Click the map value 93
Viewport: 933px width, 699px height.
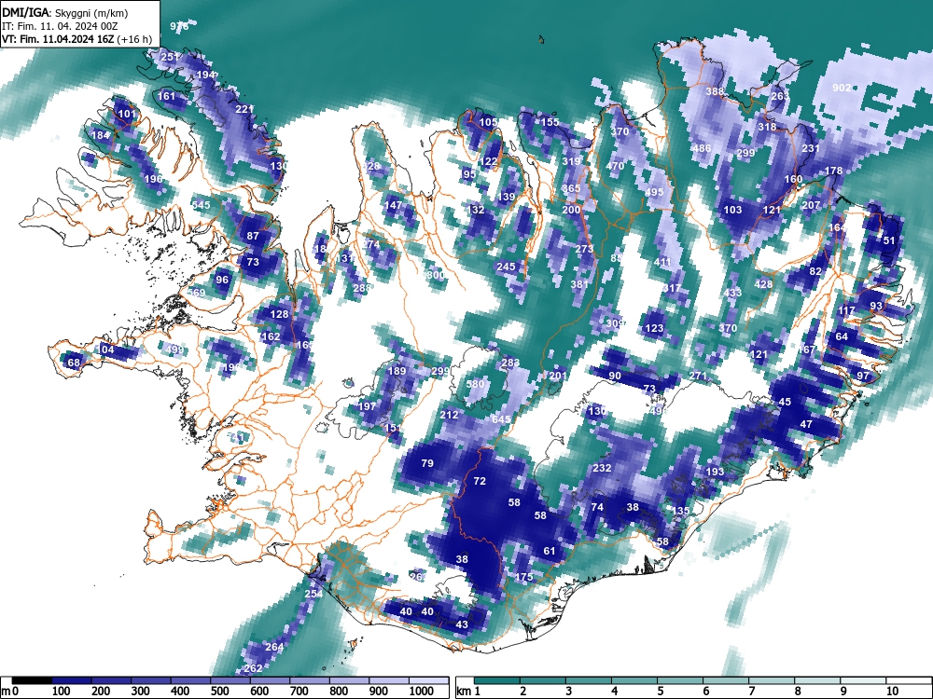click(876, 306)
